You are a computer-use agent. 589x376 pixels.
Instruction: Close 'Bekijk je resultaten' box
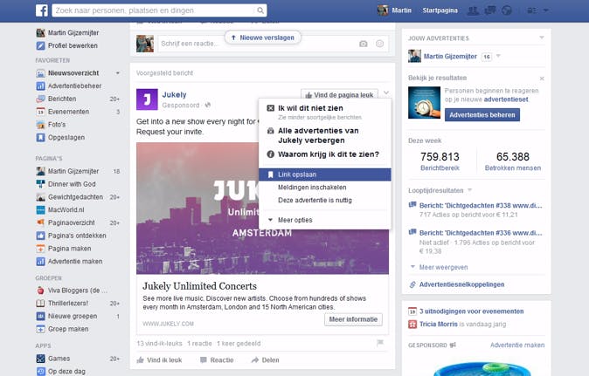coord(542,79)
